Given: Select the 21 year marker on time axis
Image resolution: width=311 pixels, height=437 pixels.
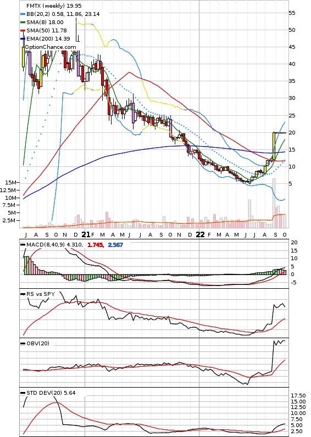Looking at the screenshot, I should pos(86,234).
